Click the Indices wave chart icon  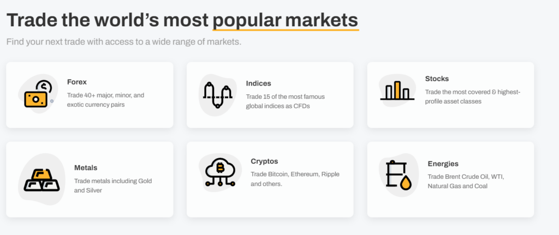217,94
